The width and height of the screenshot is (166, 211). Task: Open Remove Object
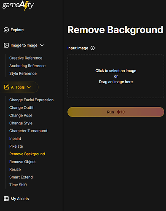(22, 162)
